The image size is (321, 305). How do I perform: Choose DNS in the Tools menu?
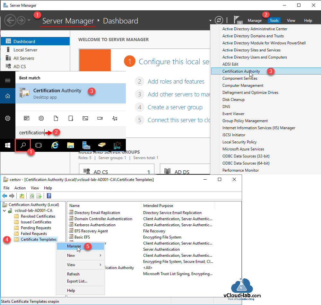pyautogui.click(x=226, y=107)
